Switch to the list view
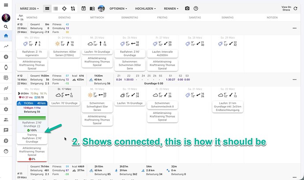The image size is (304, 180). 55,8
